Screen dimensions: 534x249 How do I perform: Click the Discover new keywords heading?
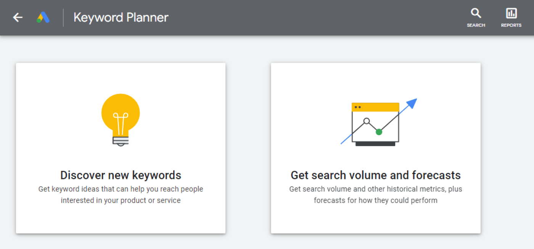[x=121, y=175]
